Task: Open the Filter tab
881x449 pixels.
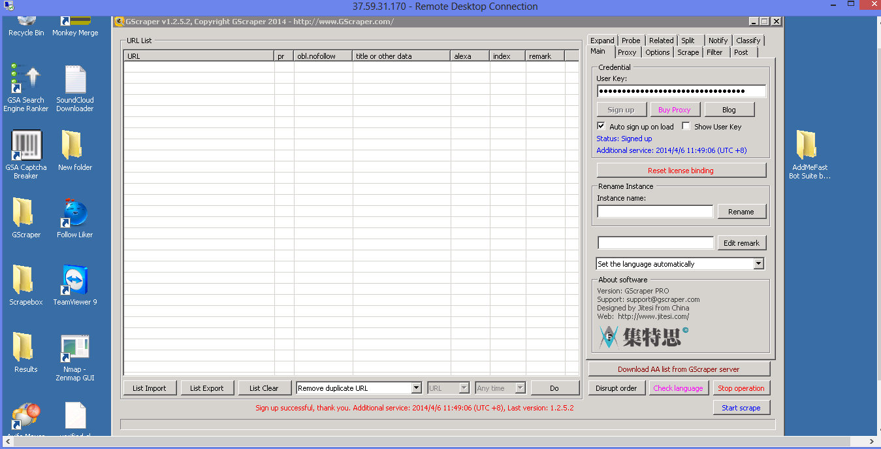Action: (714, 52)
